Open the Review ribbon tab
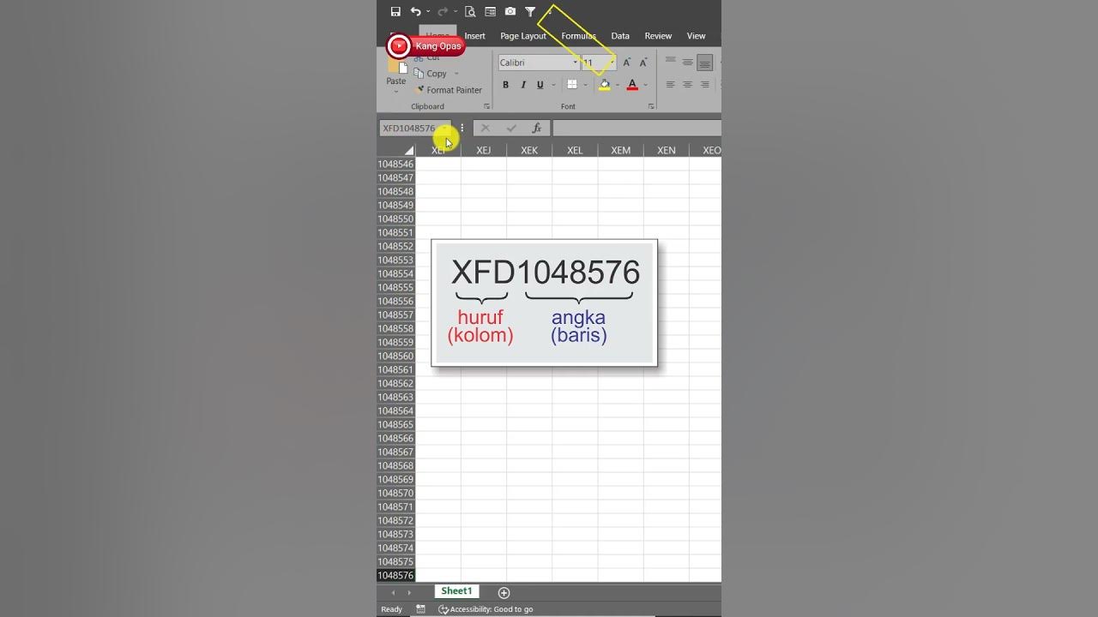1098x617 pixels. (x=658, y=36)
